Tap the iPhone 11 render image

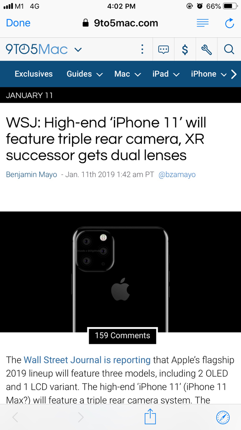point(120,272)
